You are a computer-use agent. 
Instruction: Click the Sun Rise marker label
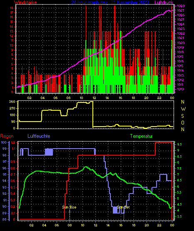click(x=69, y=207)
